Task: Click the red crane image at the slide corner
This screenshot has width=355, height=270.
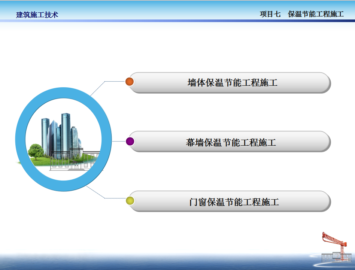Action: pyautogui.click(x=337, y=248)
